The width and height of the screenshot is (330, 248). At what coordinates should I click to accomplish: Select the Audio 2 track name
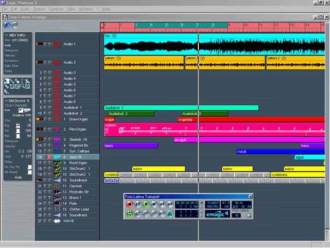pyautogui.click(x=70, y=63)
